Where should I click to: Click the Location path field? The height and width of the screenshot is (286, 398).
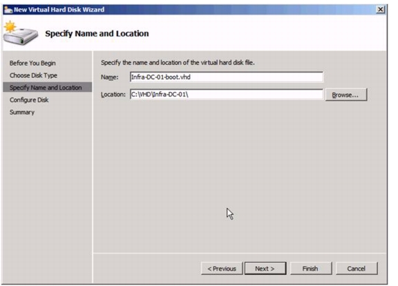coord(227,95)
